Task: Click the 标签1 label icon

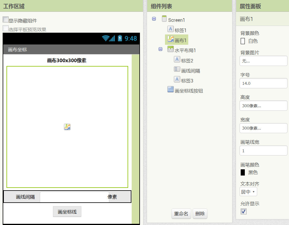Action: coord(170,29)
